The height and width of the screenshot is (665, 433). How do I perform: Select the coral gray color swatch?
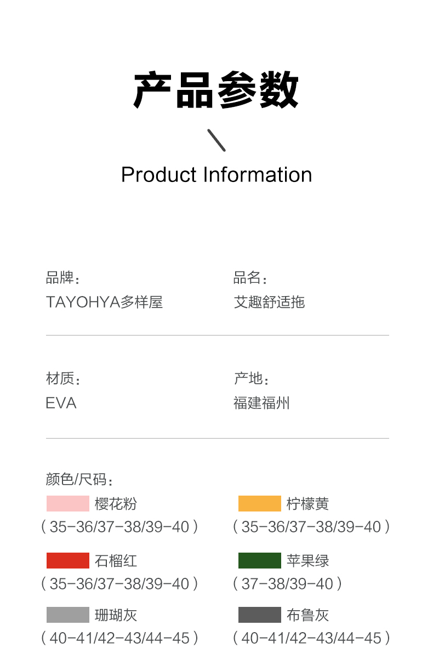click(x=67, y=615)
